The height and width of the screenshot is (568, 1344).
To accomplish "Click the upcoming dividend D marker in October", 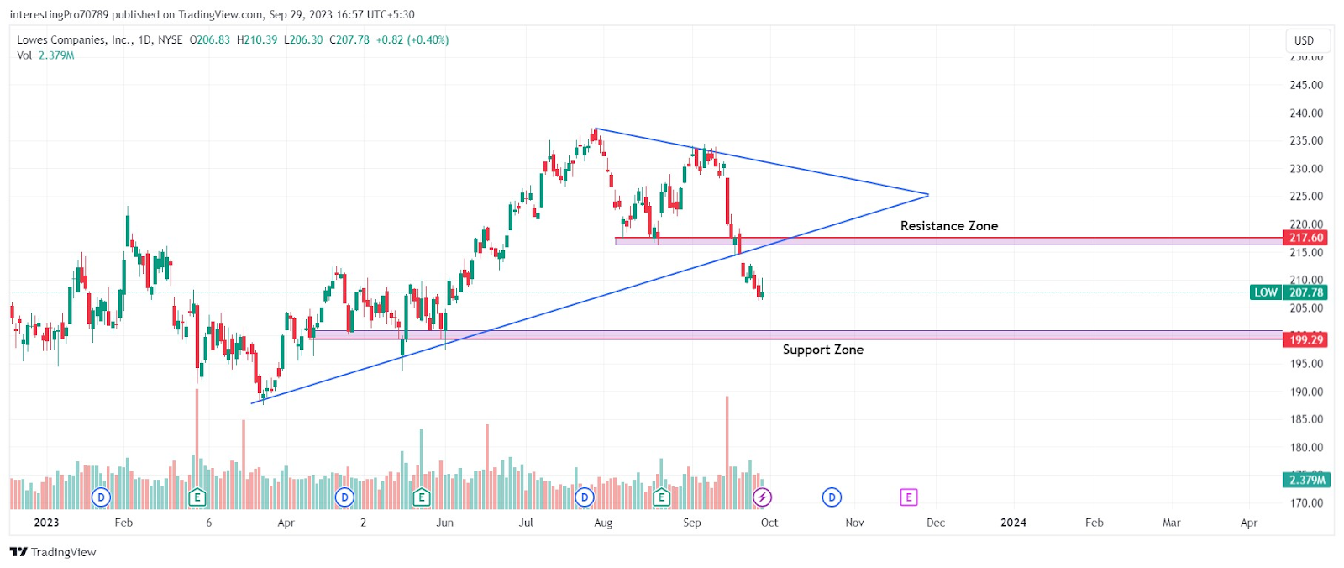I will tap(832, 497).
